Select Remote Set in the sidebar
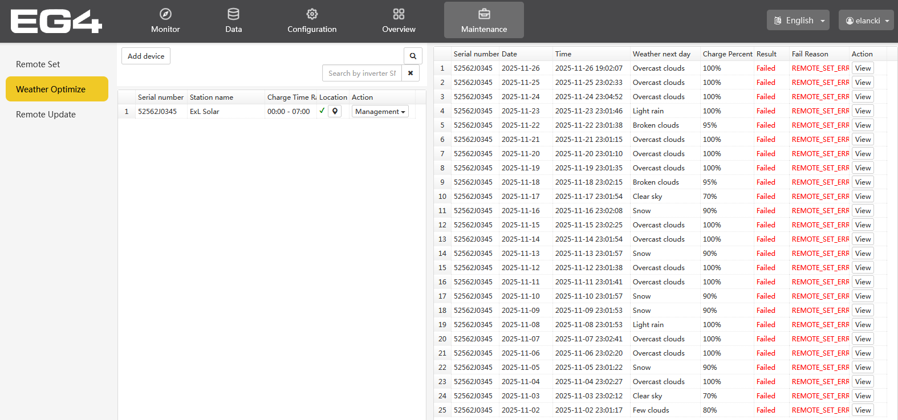This screenshot has width=898, height=420. point(38,64)
